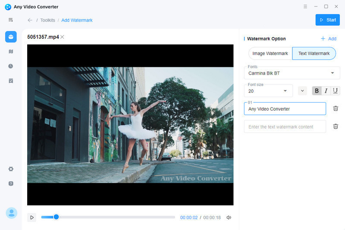Click Add Watermark breadcrumb
The image size is (345, 230).
[x=77, y=20]
